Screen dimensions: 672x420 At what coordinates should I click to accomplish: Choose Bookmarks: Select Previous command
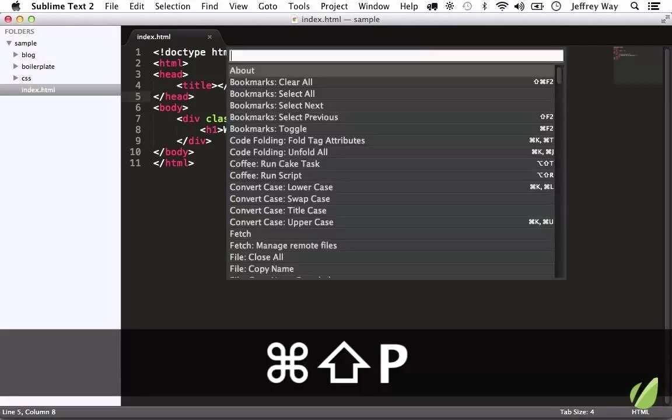[x=392, y=117]
